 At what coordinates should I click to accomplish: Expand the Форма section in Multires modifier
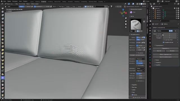[157, 60]
